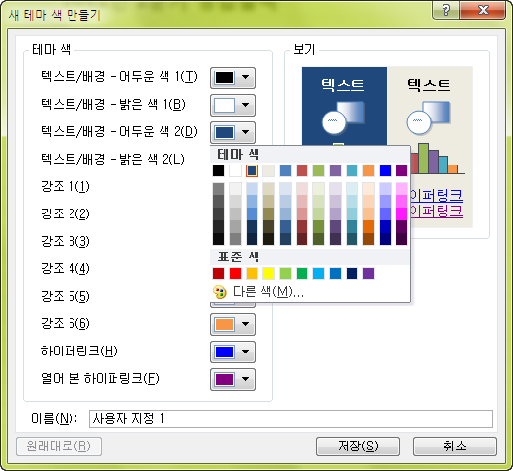Pick the aqua accent in the top row
The height and width of the screenshot is (471, 513).
tap(352, 170)
